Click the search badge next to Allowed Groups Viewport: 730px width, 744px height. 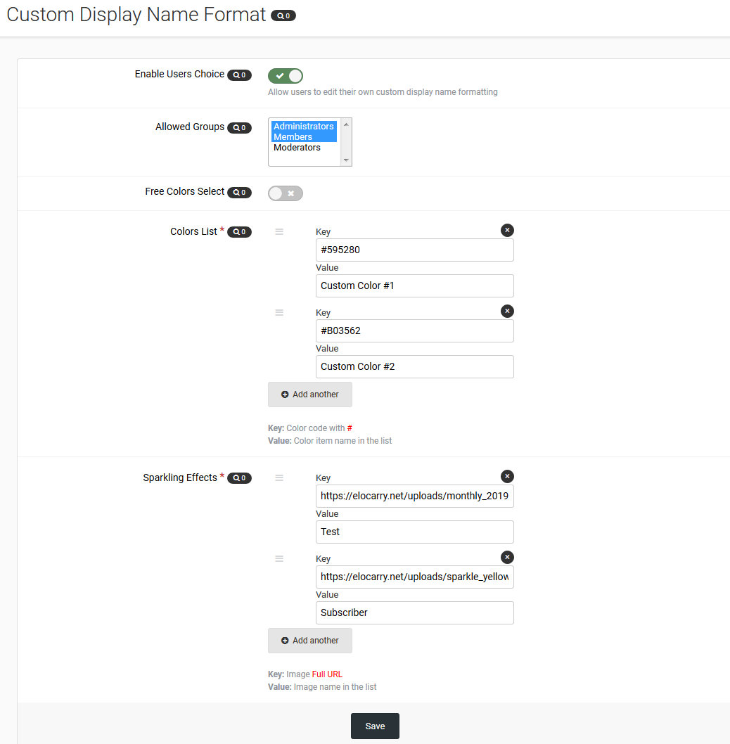tap(239, 128)
